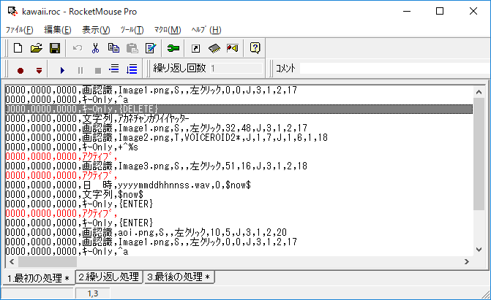Screen dimensions: 491x300
Task: Pause macro playback
Action: coord(80,71)
